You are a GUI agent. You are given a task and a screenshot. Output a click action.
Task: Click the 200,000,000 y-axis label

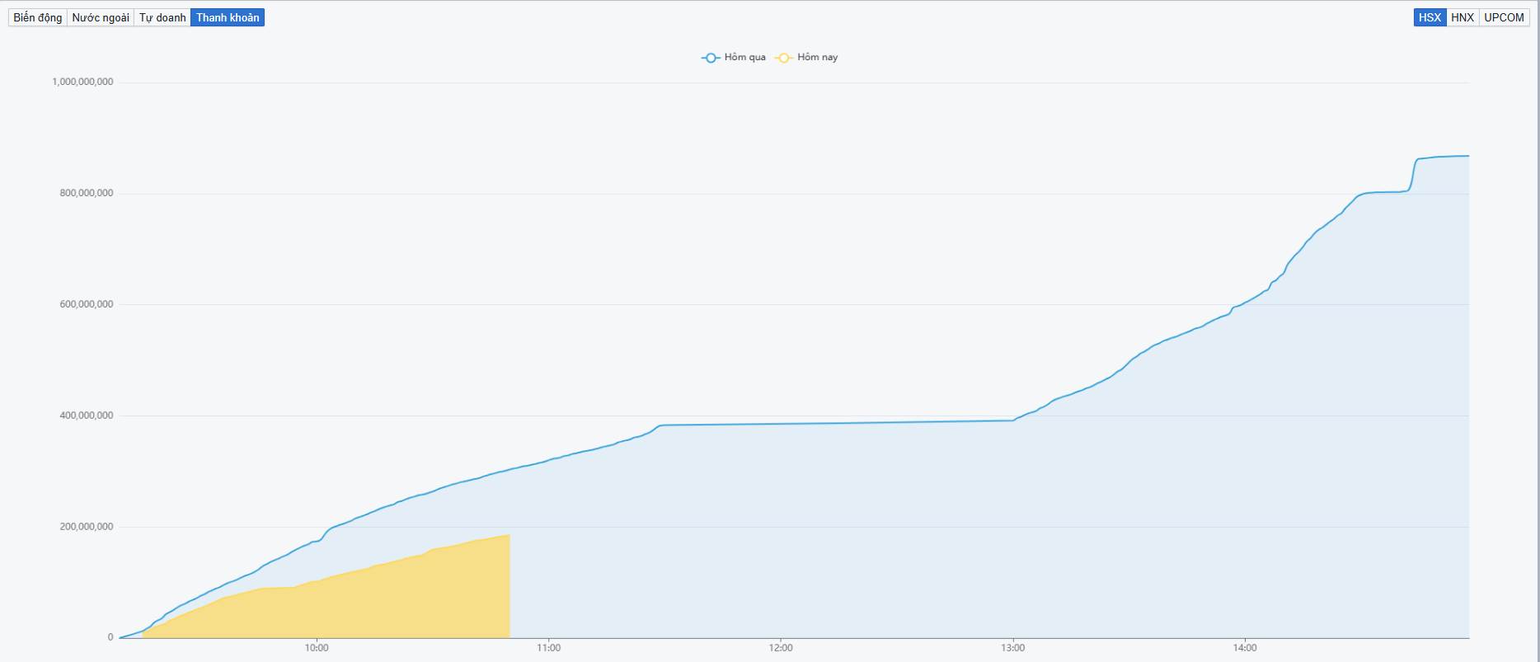87,527
